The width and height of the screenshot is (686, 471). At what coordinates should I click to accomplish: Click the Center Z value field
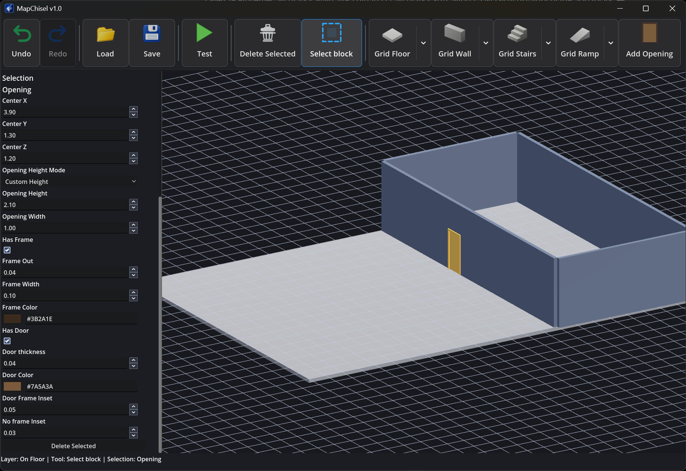pos(65,158)
